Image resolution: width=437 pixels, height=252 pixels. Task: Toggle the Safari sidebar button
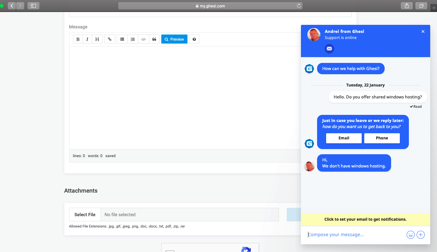33,6
